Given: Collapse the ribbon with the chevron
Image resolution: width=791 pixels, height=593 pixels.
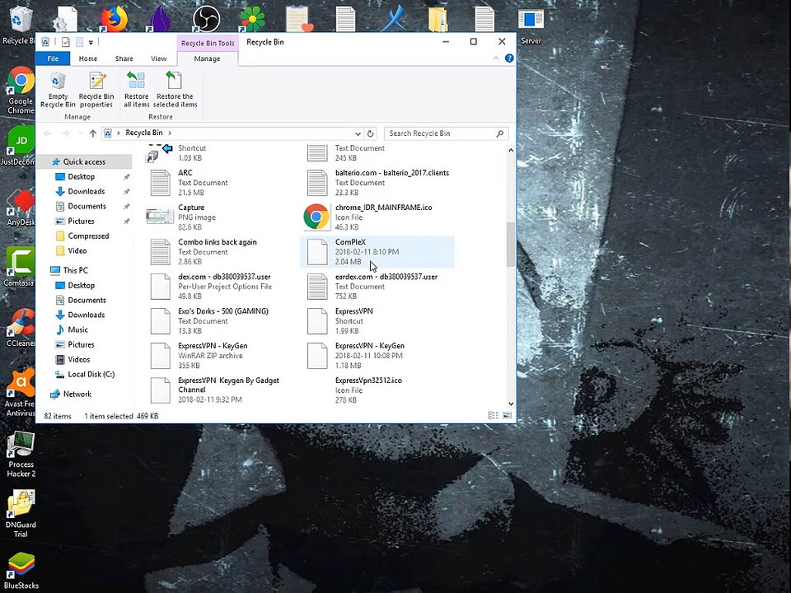Looking at the screenshot, I should tap(496, 58).
